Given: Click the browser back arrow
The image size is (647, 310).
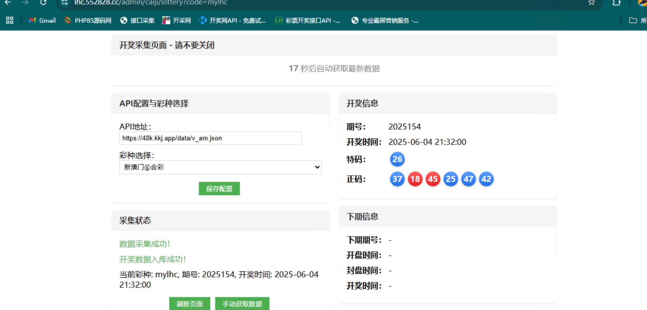Looking at the screenshot, I should (x=8, y=2).
